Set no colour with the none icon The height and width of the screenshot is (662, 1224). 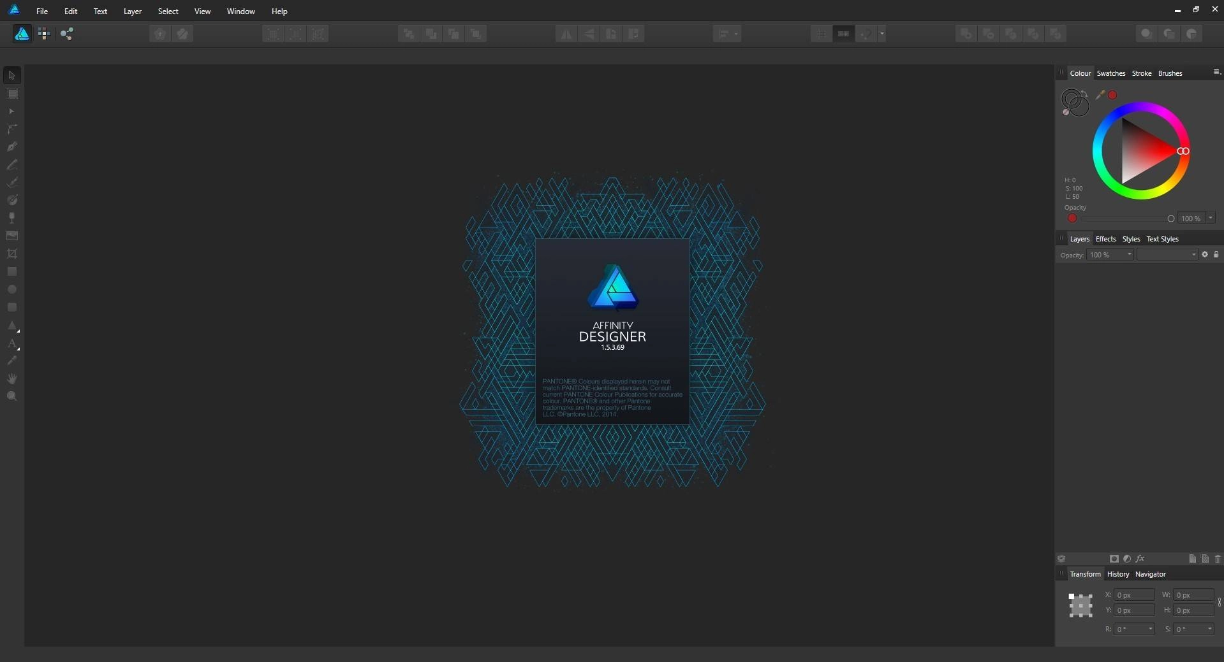click(x=1066, y=112)
